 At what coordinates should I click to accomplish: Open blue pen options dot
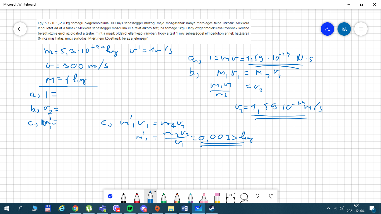coord(155,192)
